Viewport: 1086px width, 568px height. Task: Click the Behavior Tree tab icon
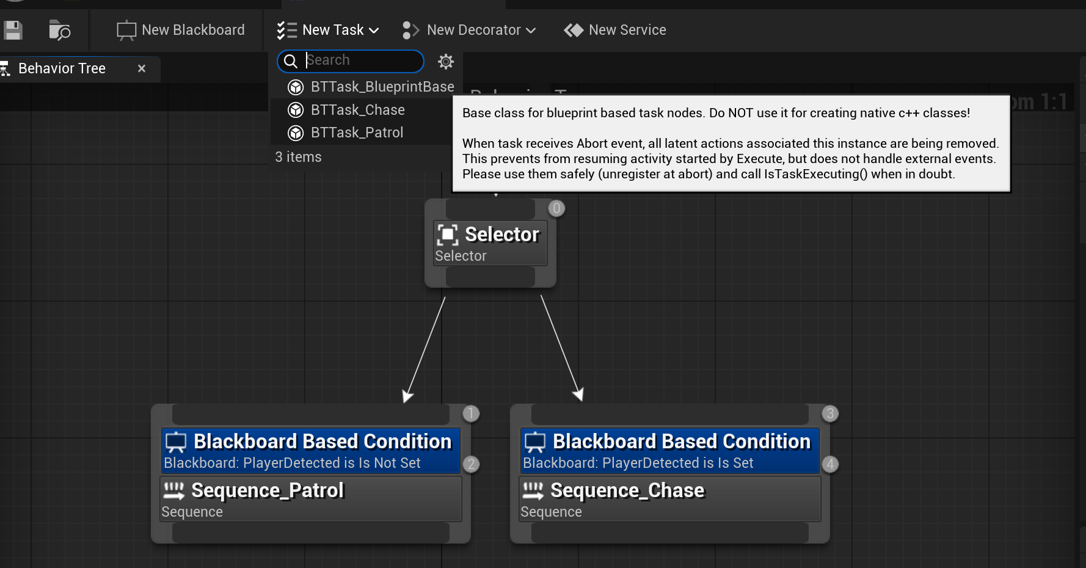coord(5,68)
